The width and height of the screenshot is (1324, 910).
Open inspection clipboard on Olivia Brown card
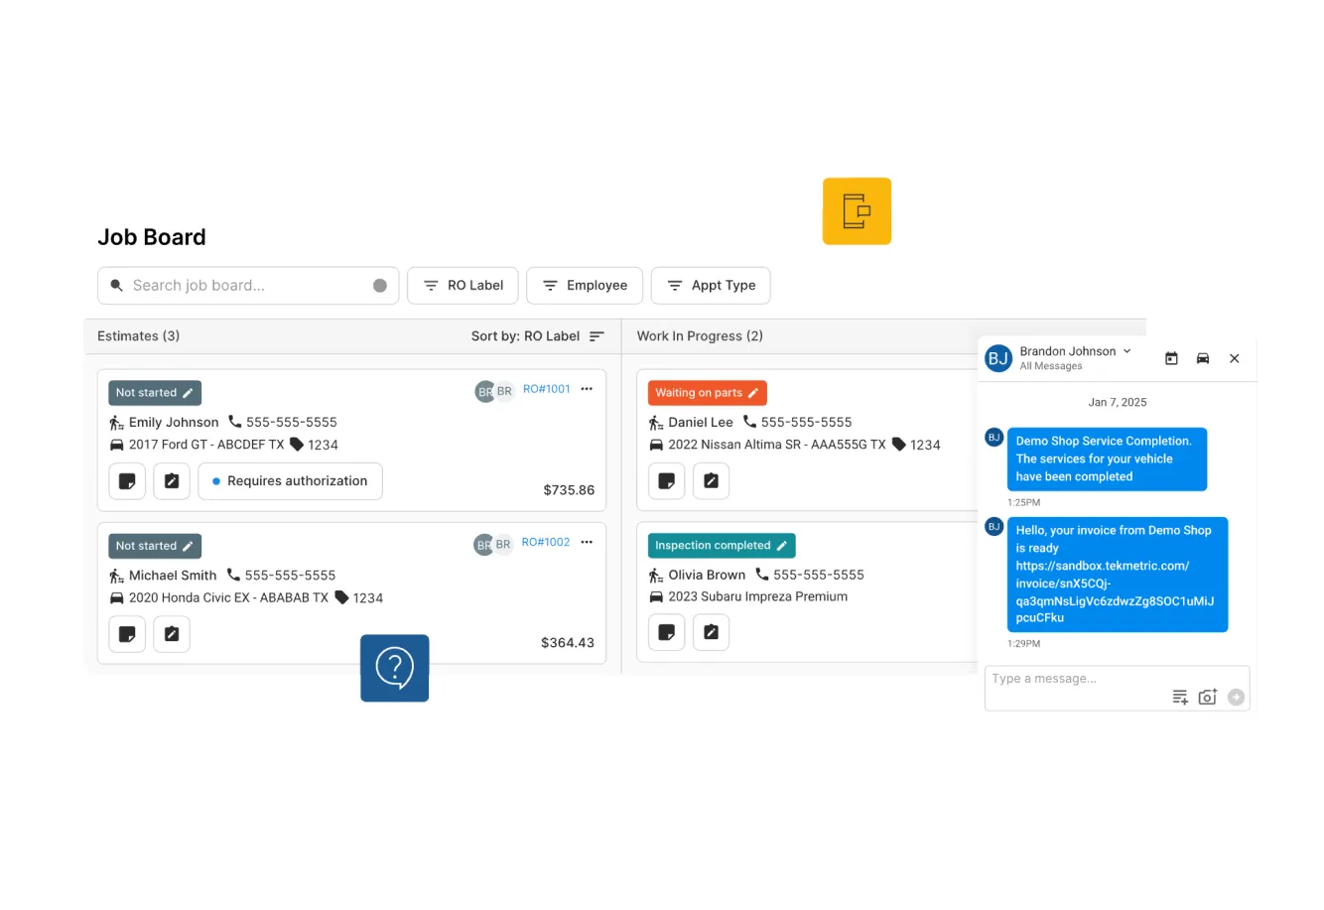click(x=712, y=632)
